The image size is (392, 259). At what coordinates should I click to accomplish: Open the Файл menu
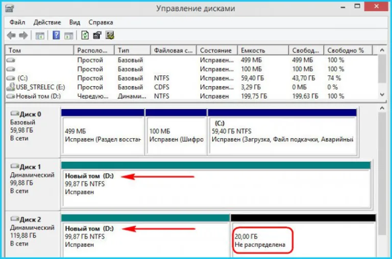pos(17,22)
